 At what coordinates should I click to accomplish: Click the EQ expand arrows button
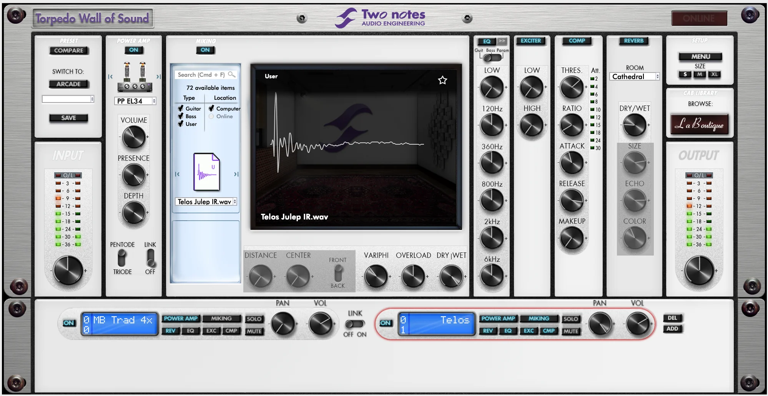tap(502, 41)
